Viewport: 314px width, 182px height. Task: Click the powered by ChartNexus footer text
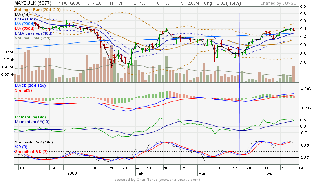click(x=157, y=180)
